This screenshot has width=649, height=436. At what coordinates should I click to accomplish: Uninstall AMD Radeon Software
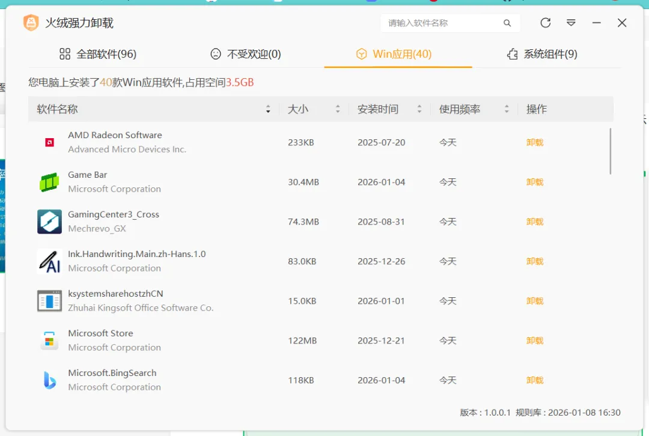pyautogui.click(x=535, y=143)
